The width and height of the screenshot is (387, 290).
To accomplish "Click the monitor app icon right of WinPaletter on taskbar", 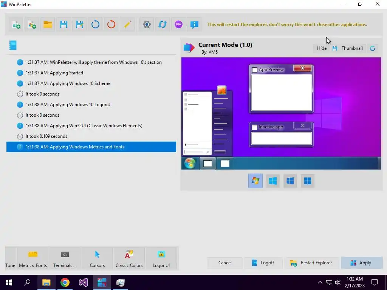I will pos(121,282).
